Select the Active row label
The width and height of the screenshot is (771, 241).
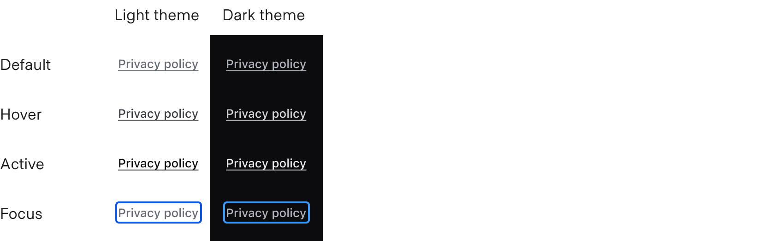pos(22,164)
